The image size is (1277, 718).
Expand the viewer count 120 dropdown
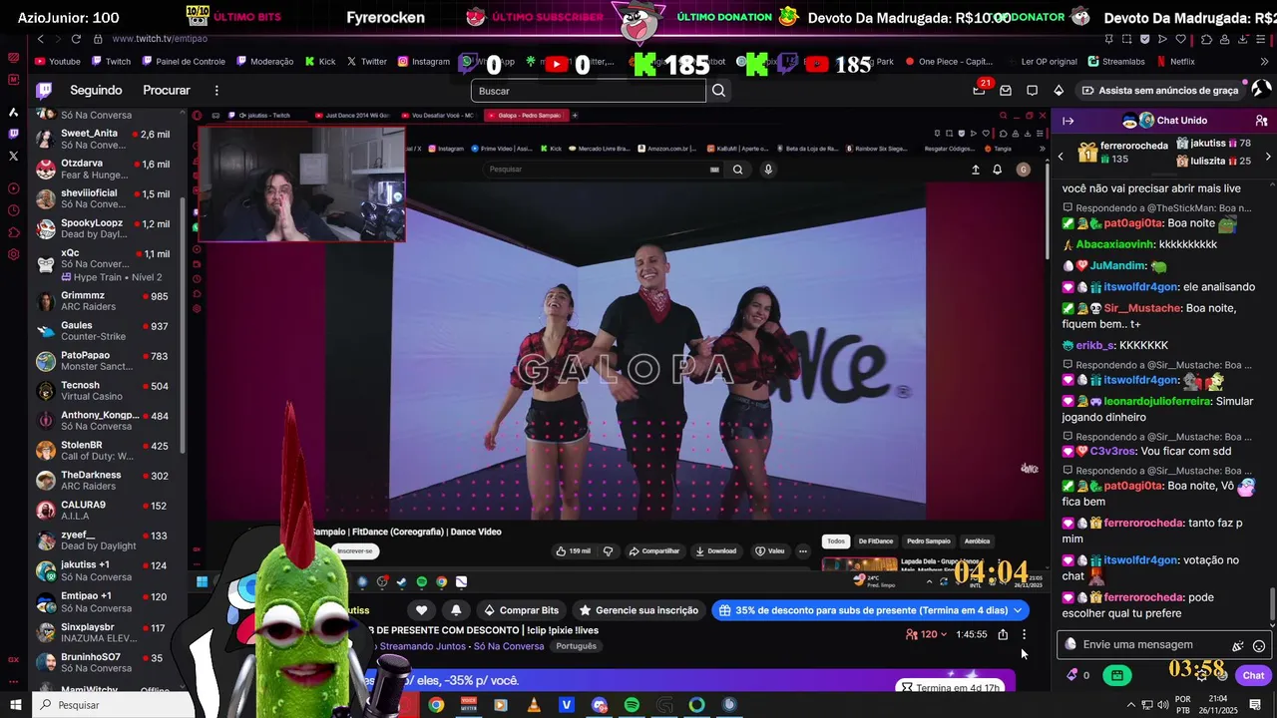(x=927, y=634)
